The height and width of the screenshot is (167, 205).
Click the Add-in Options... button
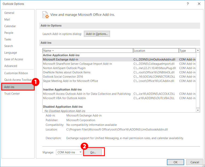[x=97, y=34]
